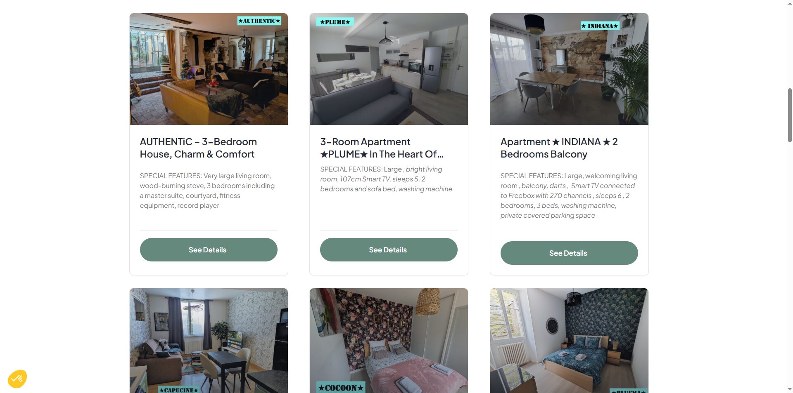Click the PLUME label badge on photo
The width and height of the screenshot is (793, 393).
[x=335, y=22]
